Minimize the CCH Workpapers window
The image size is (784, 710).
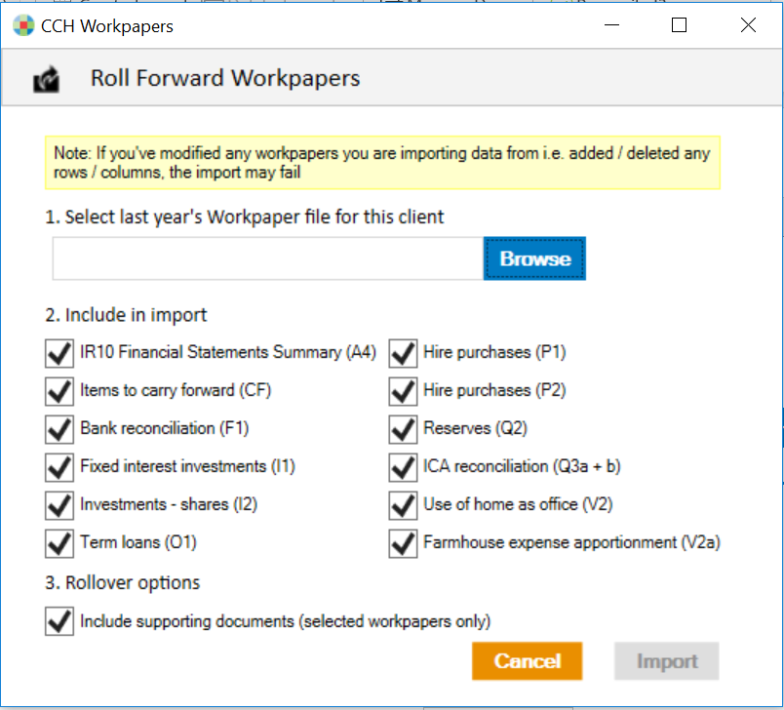(611, 25)
